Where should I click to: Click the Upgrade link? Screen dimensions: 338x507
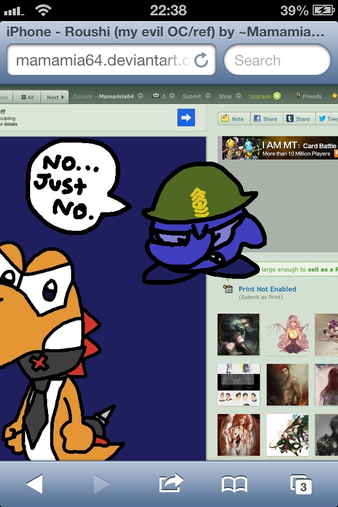click(x=260, y=96)
